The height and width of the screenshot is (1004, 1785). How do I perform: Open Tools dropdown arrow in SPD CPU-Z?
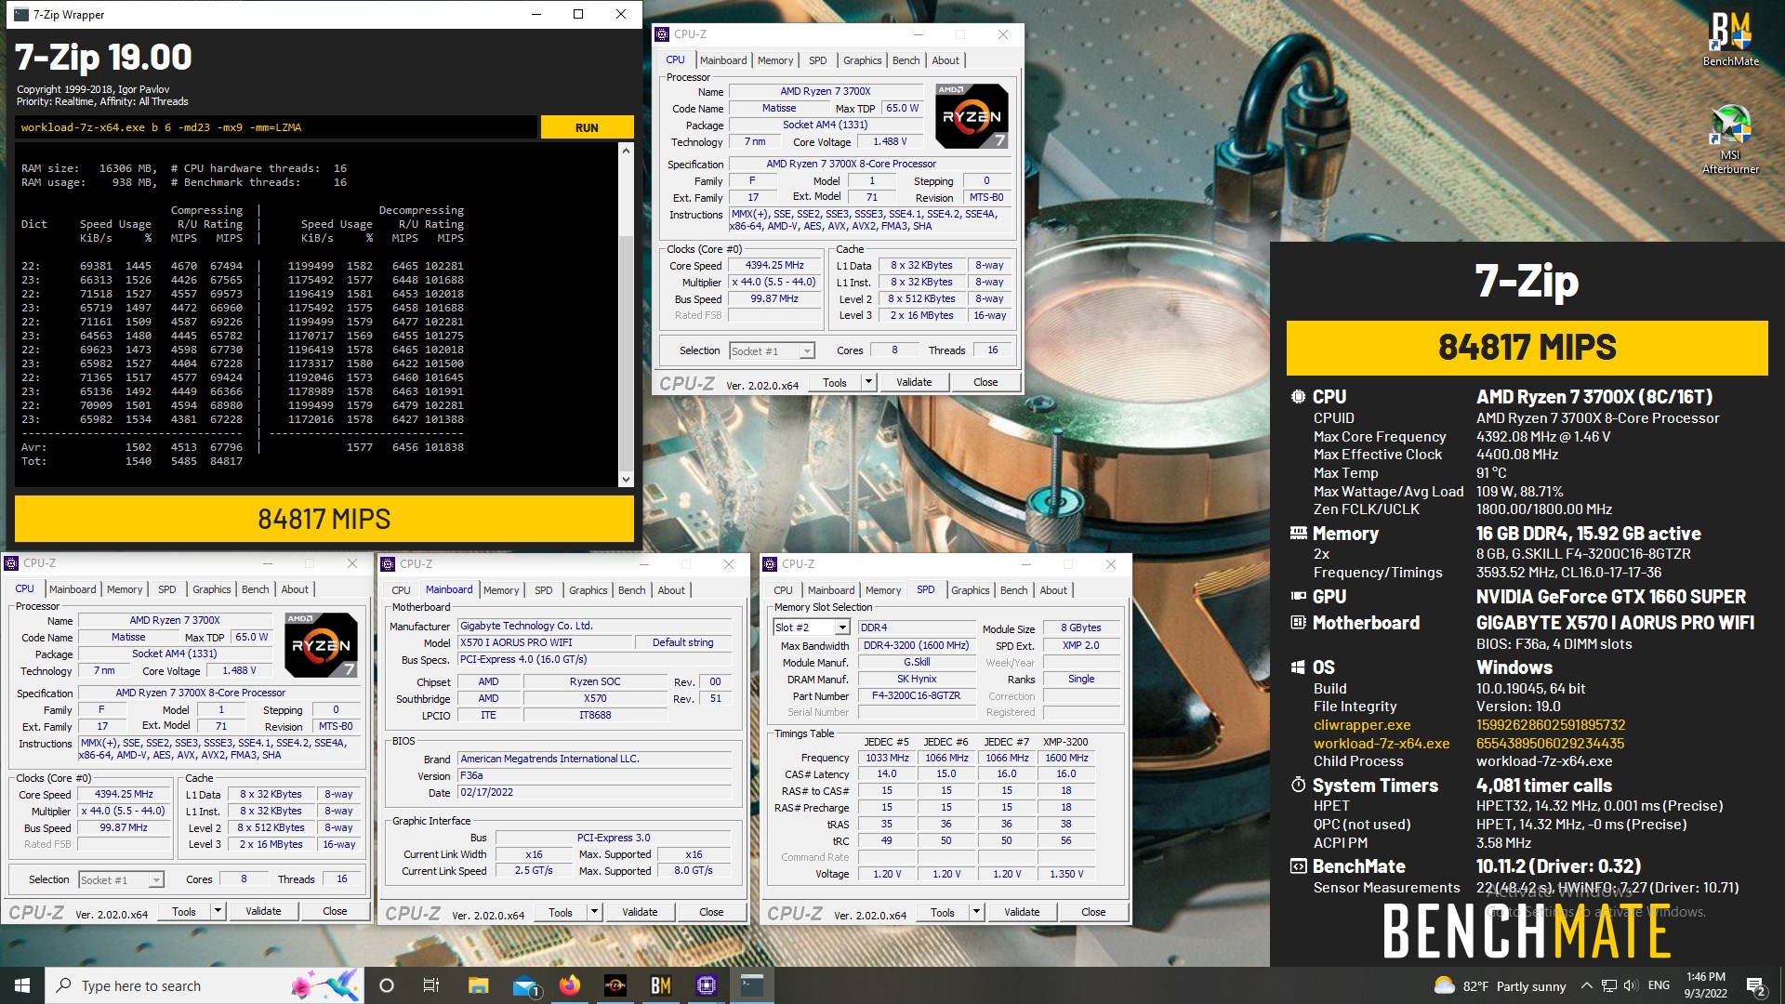976,912
